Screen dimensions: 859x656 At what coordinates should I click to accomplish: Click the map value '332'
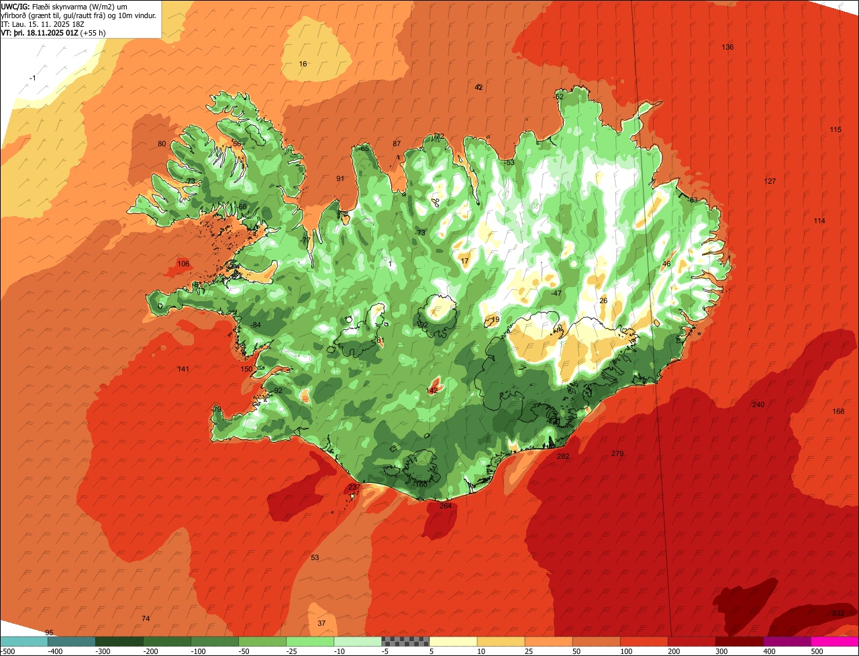point(838,613)
